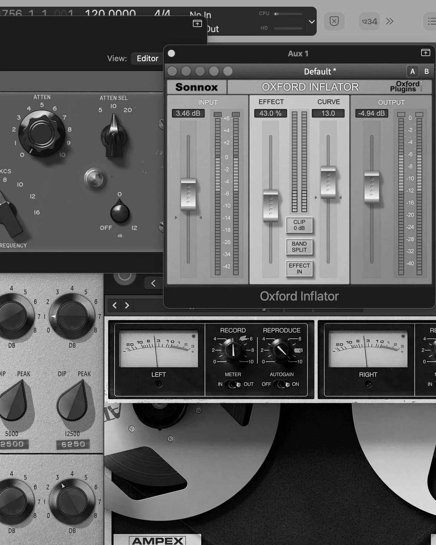436x545 pixels.
Task: Click the Oxford Inflator plugin name footer
Action: (x=299, y=296)
